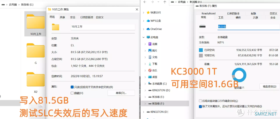This screenshot has width=280, height=119.
Task: Click the 音乐 icon in navigation pane
Action: tap(150, 71)
